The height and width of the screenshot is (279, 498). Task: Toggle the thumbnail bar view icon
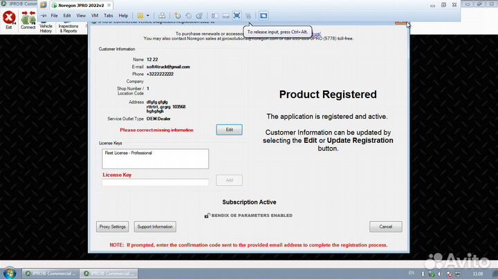(x=225, y=15)
